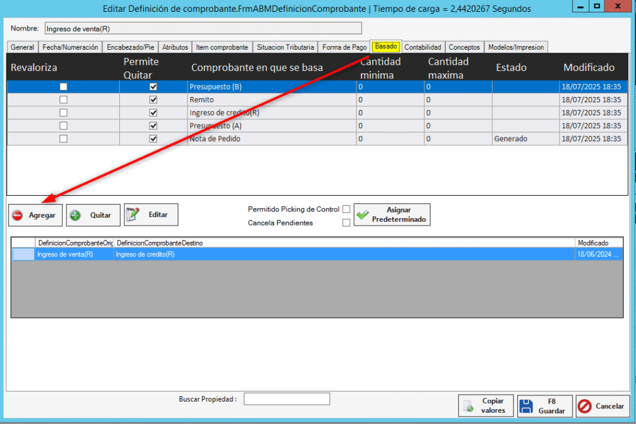
Task: Click the Asignar Predeterminado checkmark icon
Action: (362, 214)
